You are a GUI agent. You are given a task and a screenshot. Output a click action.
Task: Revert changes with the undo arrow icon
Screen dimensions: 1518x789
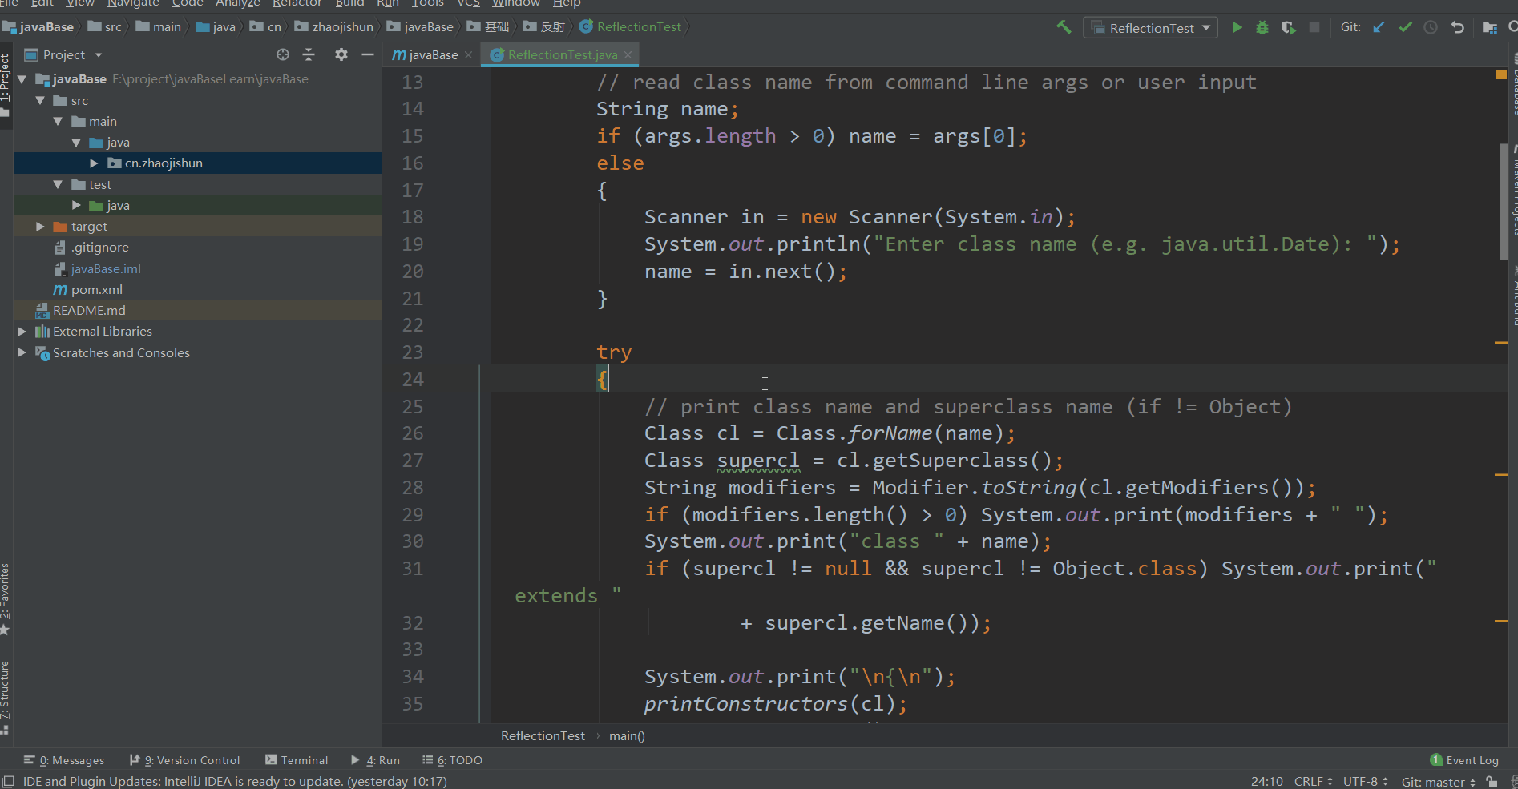1458,27
